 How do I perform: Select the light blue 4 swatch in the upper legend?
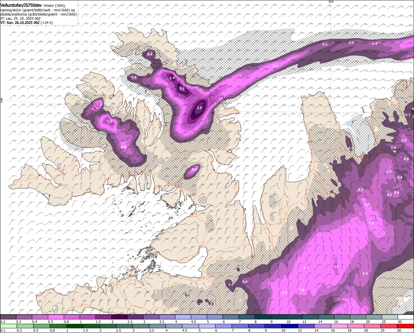(183, 317)
